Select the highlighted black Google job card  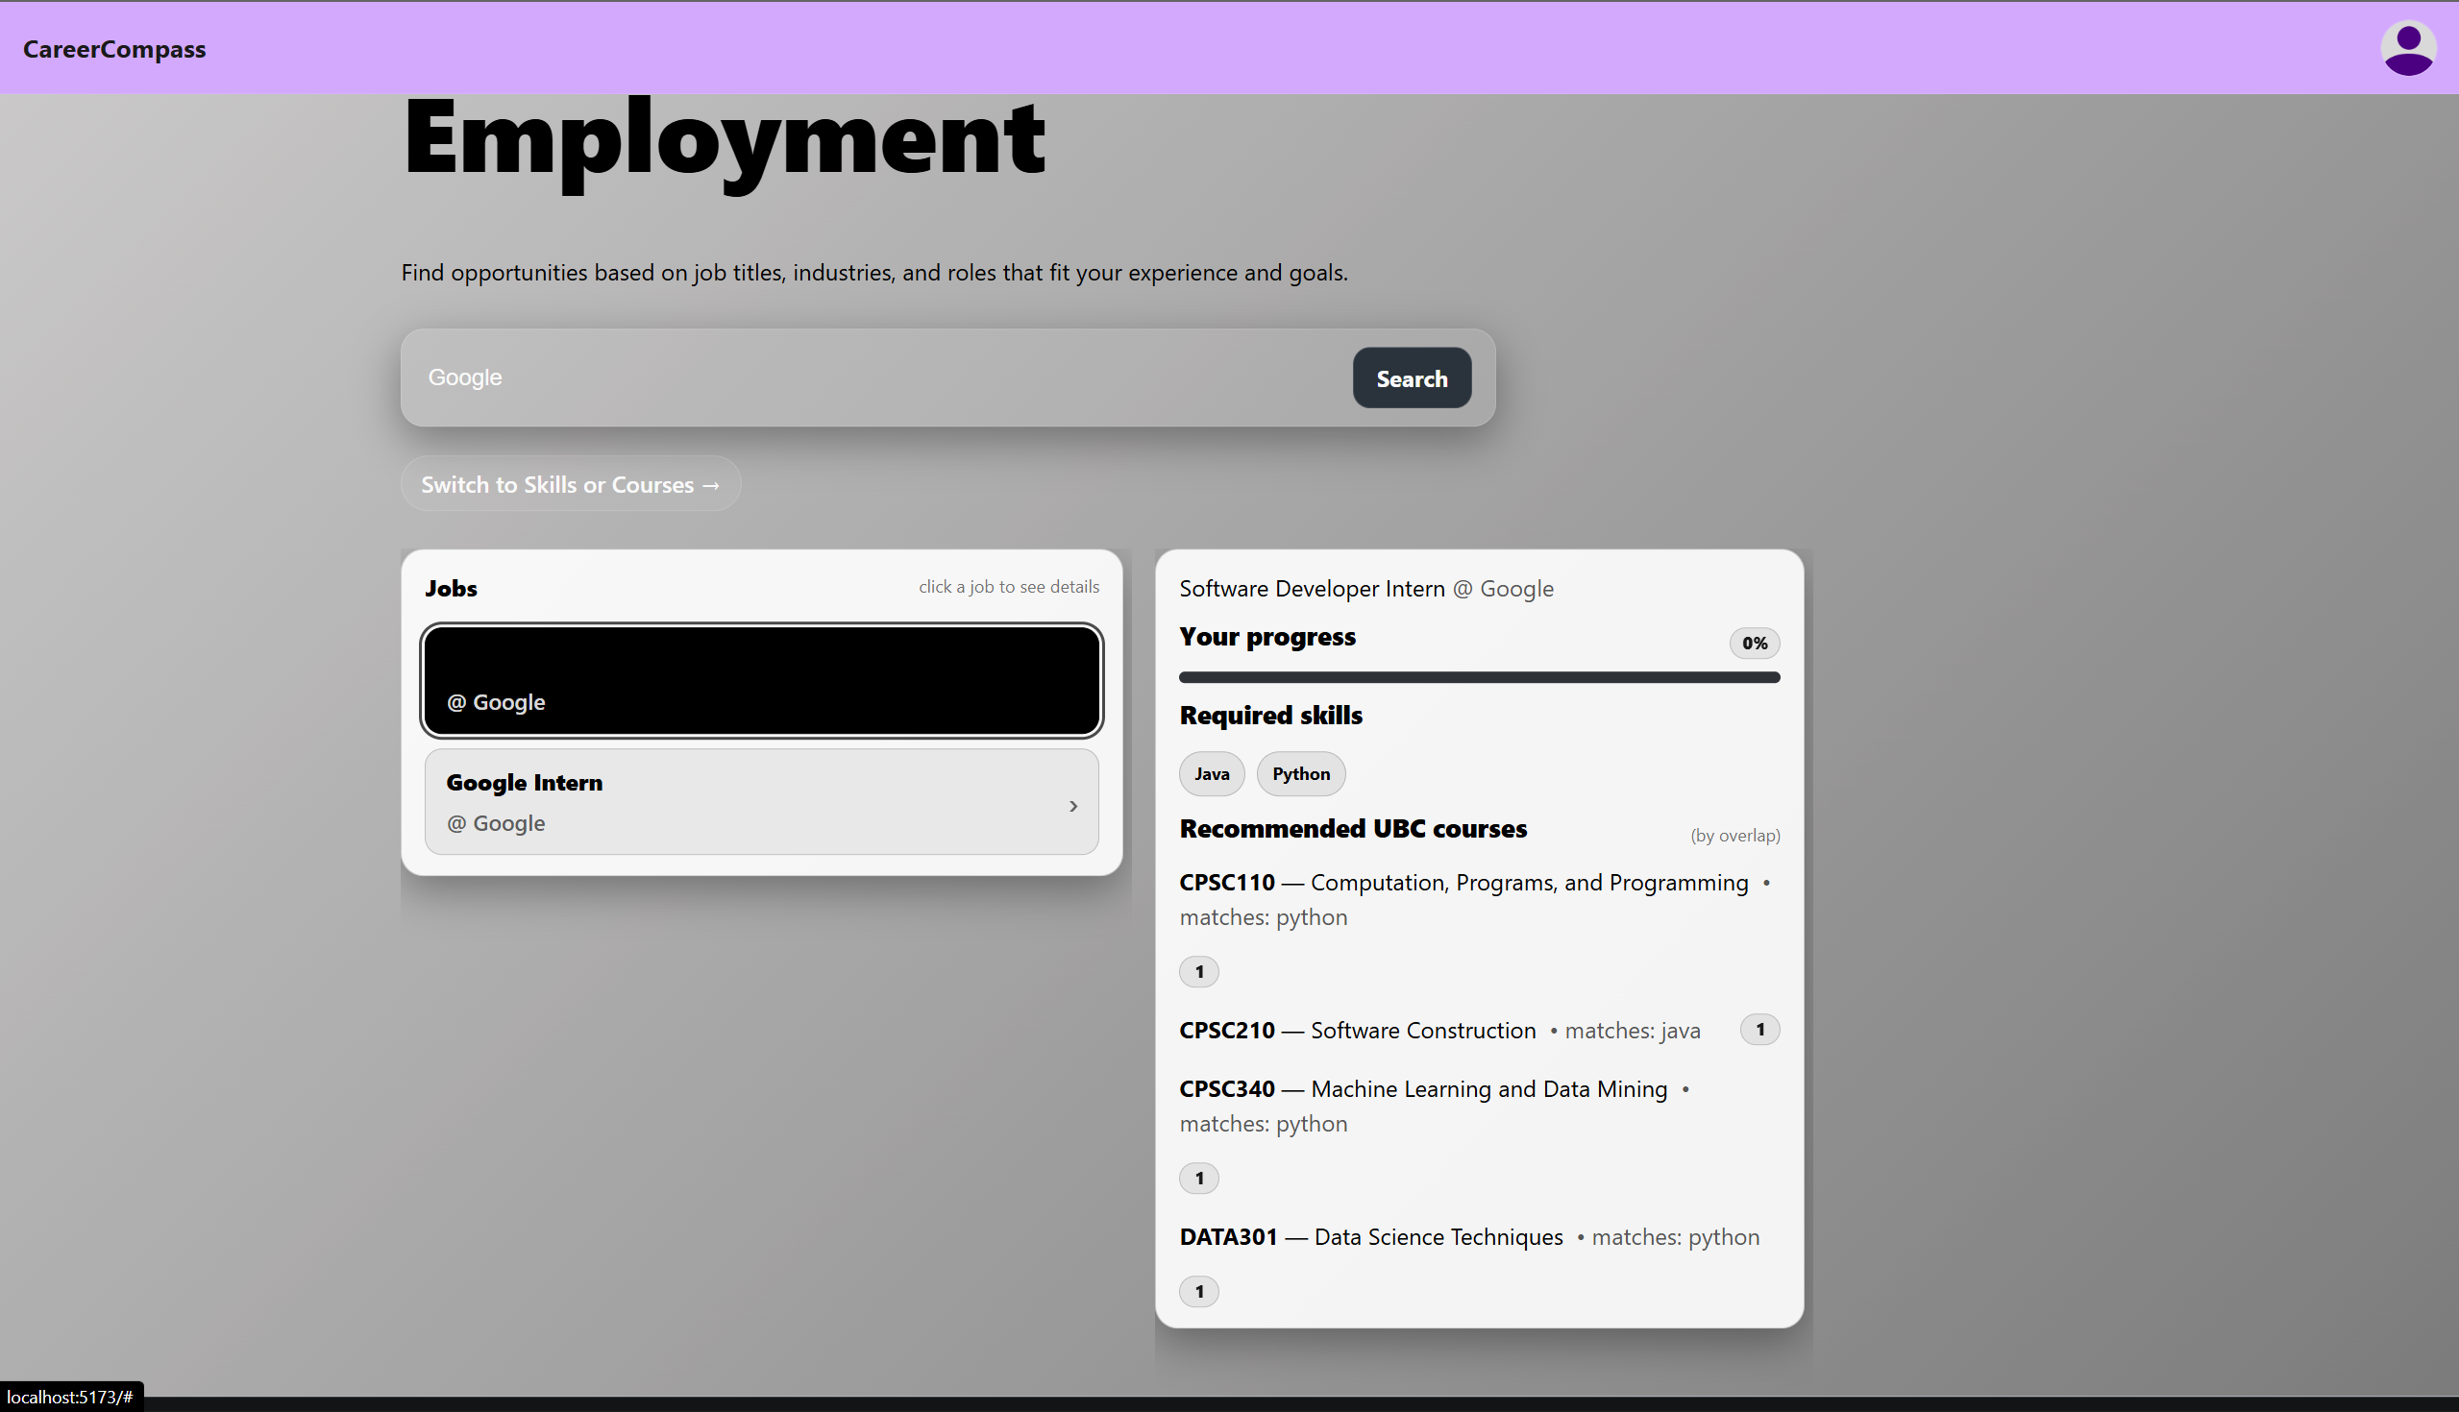pos(761,680)
